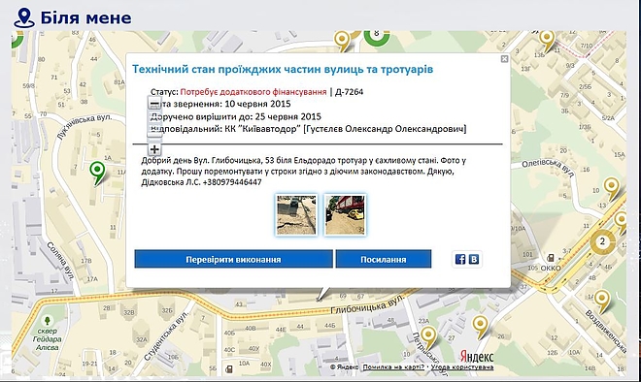Click the Олегівська вул. street label
Screen dimensions: 641x382
[x=548, y=168]
